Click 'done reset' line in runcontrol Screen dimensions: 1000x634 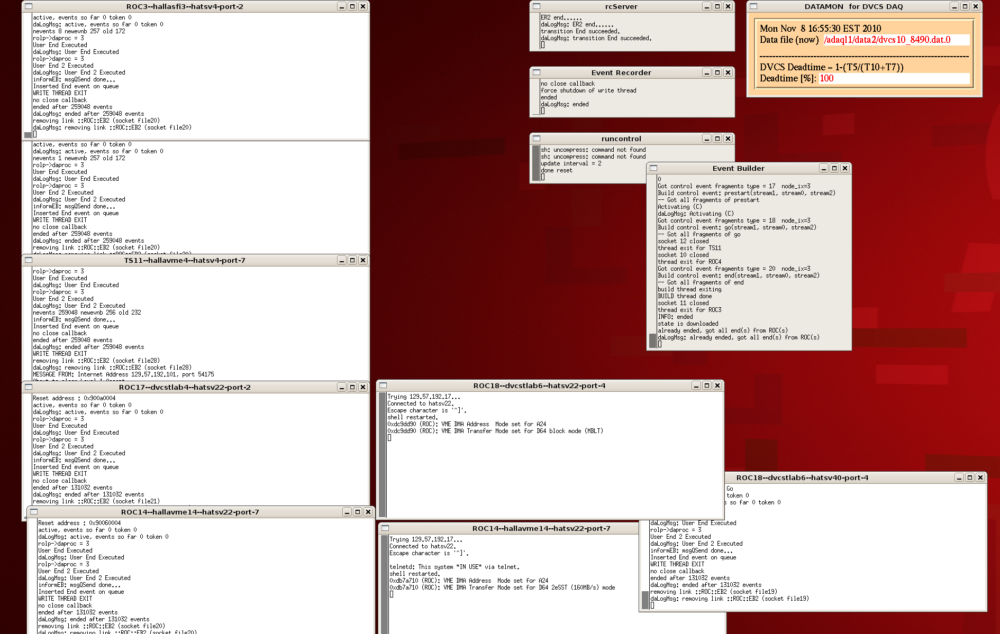(x=557, y=170)
